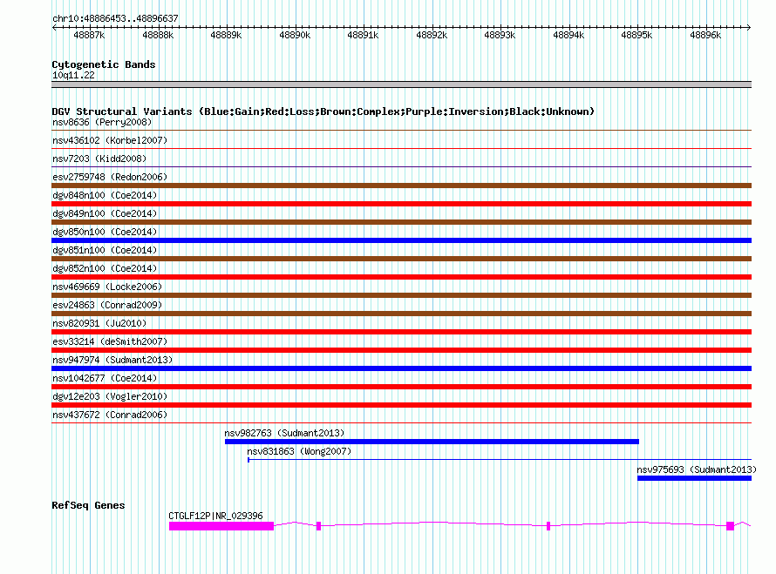Select the 10q11.22 band label
Screen dimensions: 776x574
click(73, 75)
